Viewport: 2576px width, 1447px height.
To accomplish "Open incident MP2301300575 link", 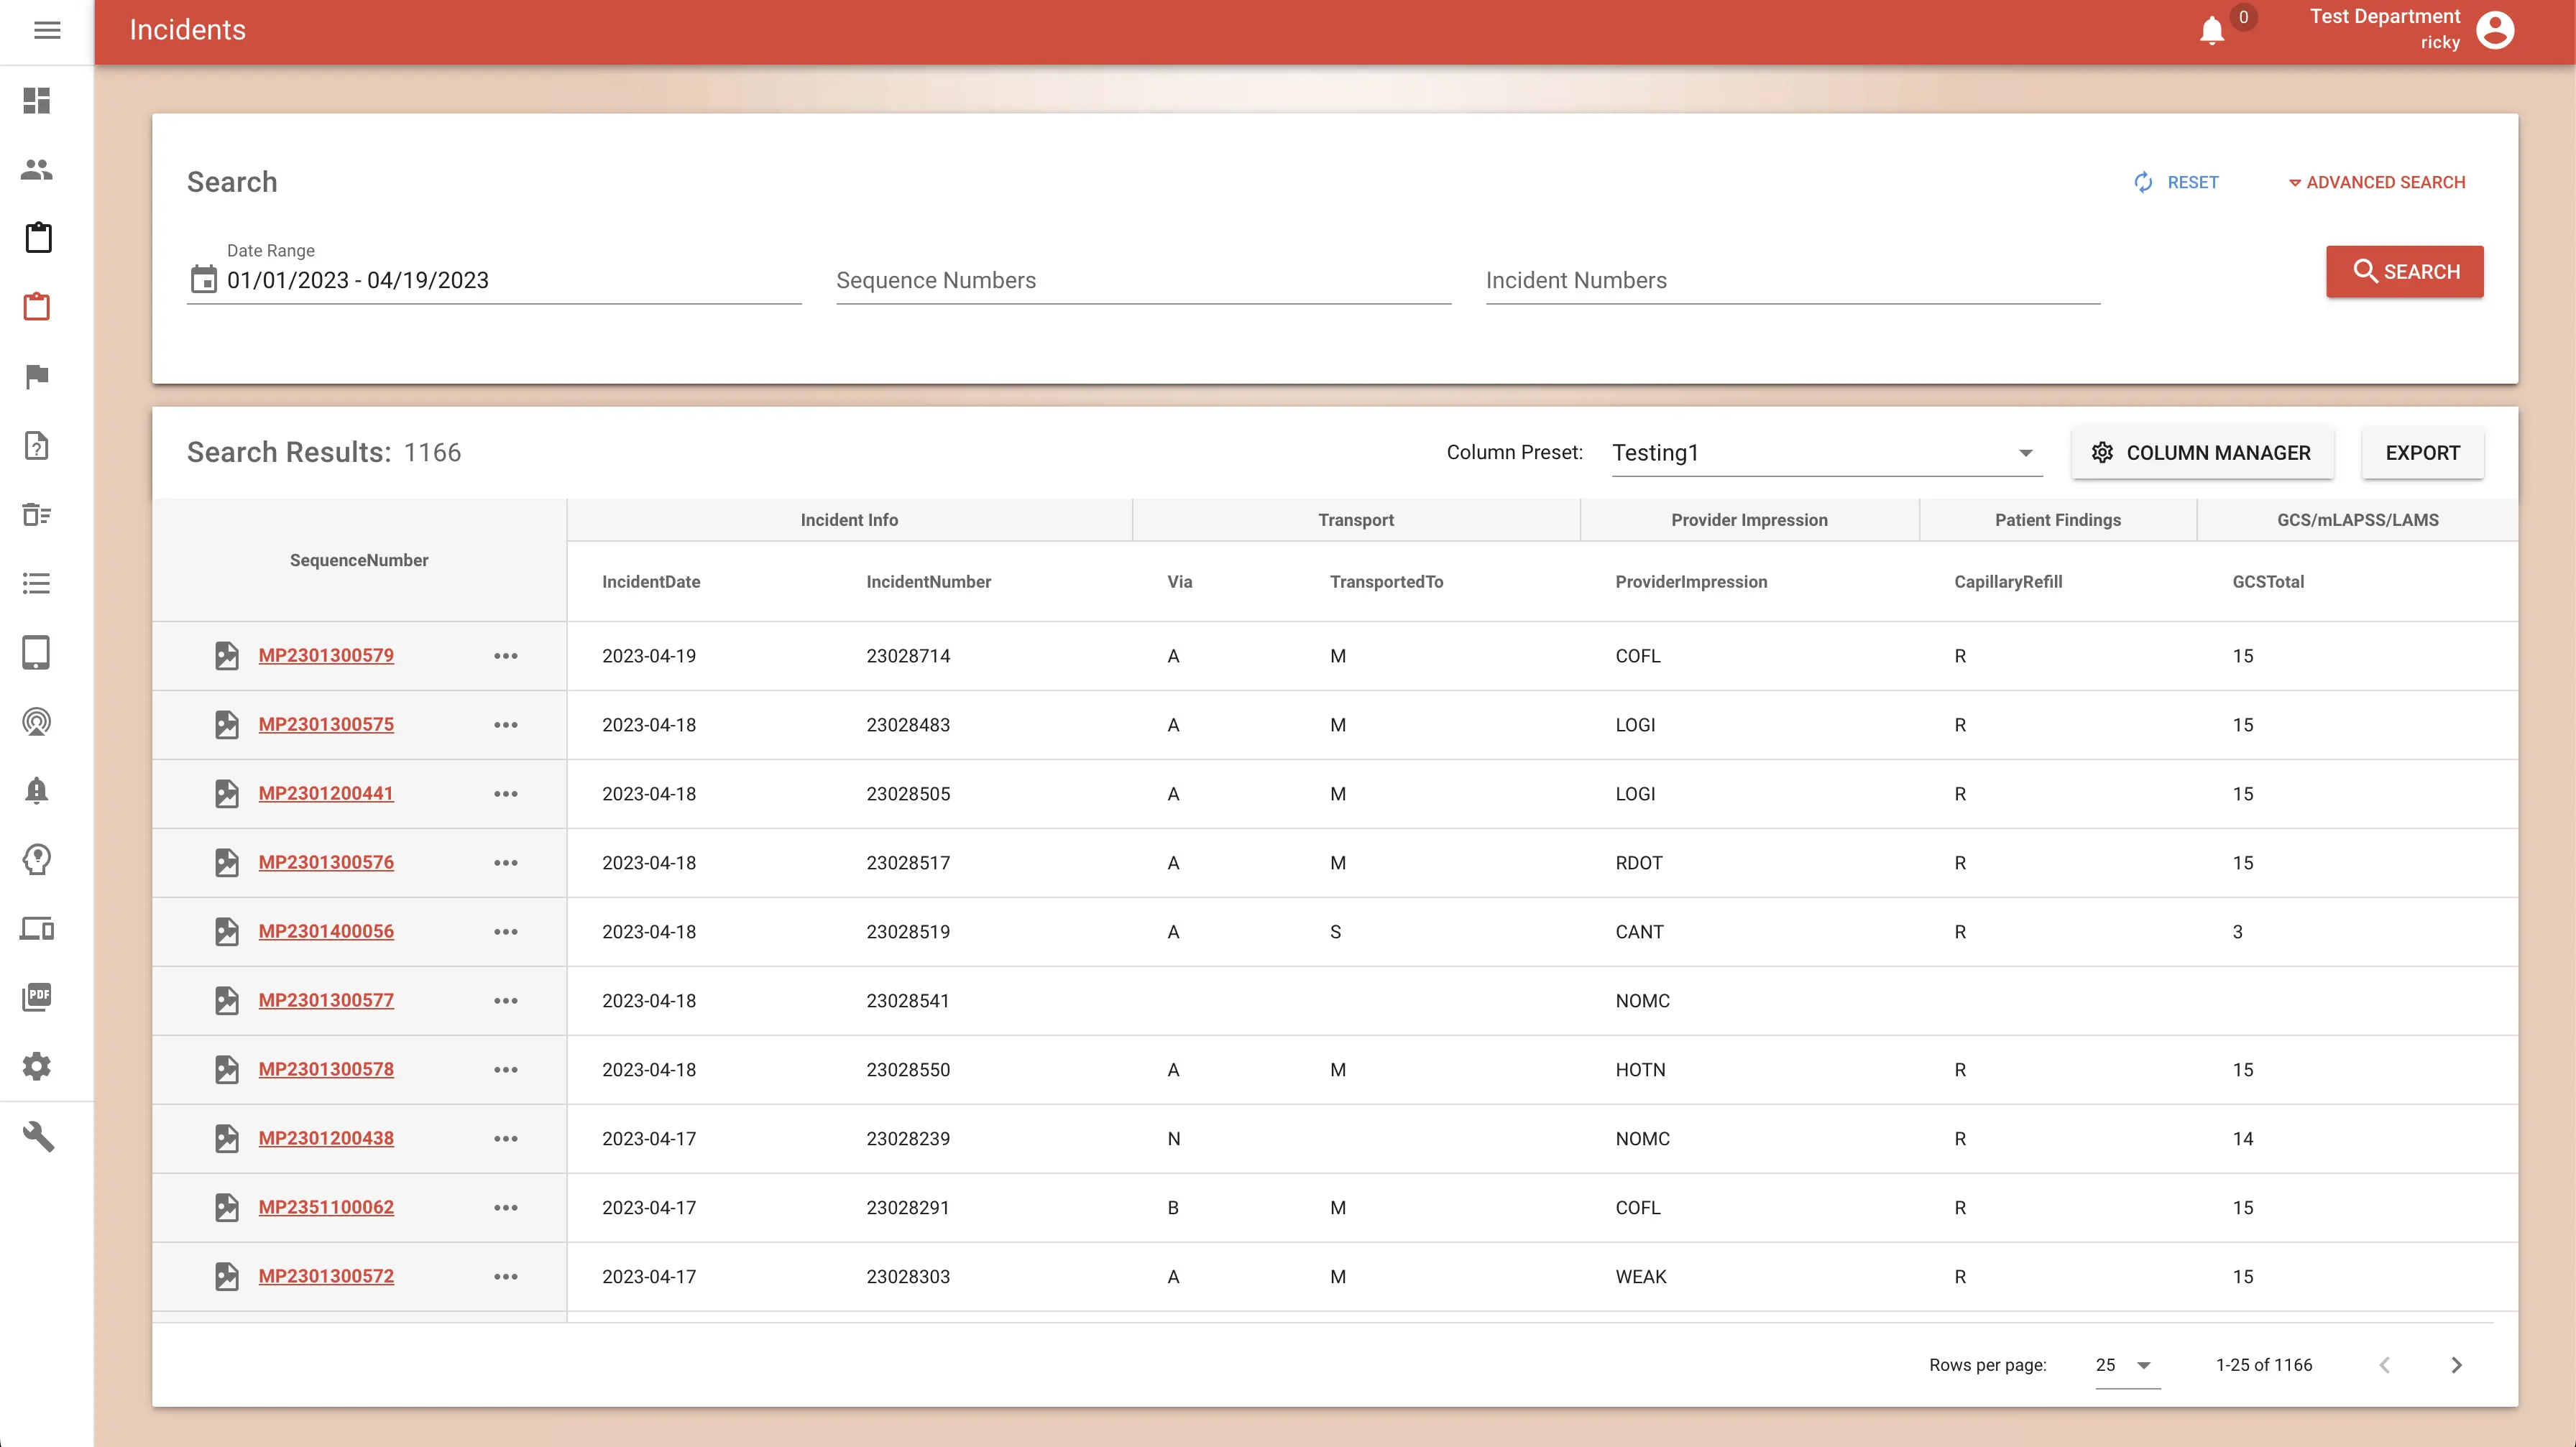I will click(x=326, y=724).
